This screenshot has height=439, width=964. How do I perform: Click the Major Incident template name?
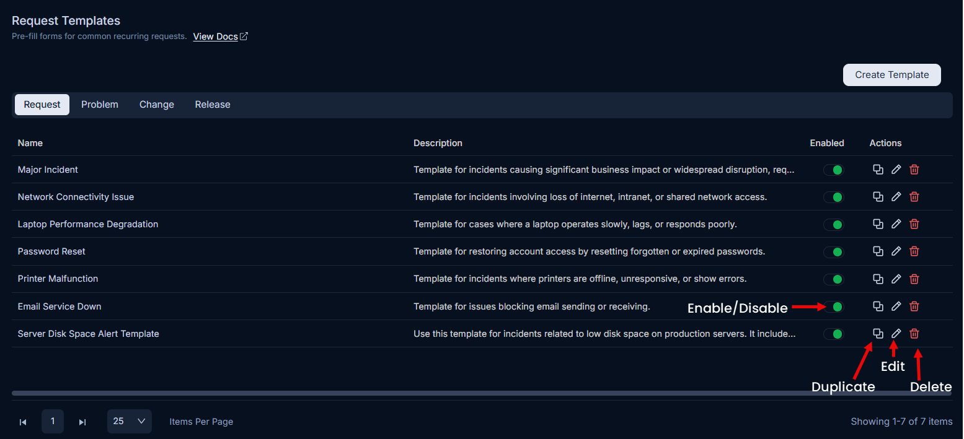click(48, 170)
